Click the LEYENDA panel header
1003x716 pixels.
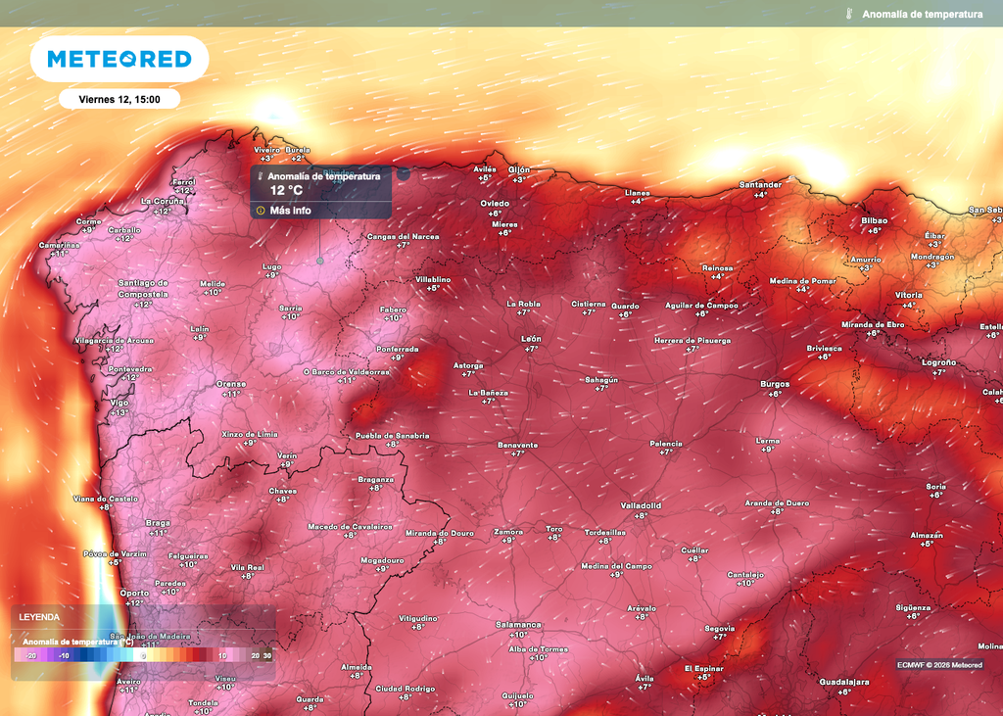pyautogui.click(x=39, y=617)
